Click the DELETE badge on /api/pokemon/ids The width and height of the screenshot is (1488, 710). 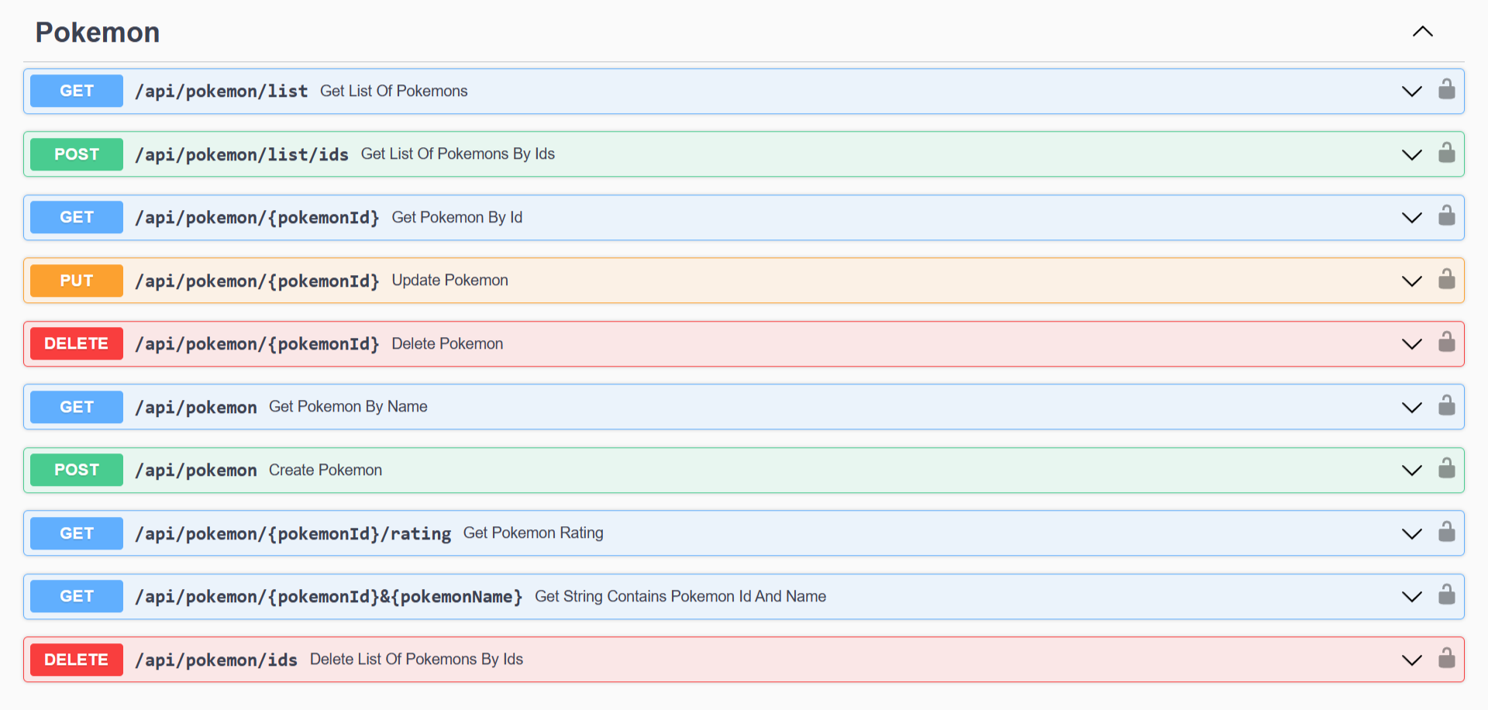point(76,659)
